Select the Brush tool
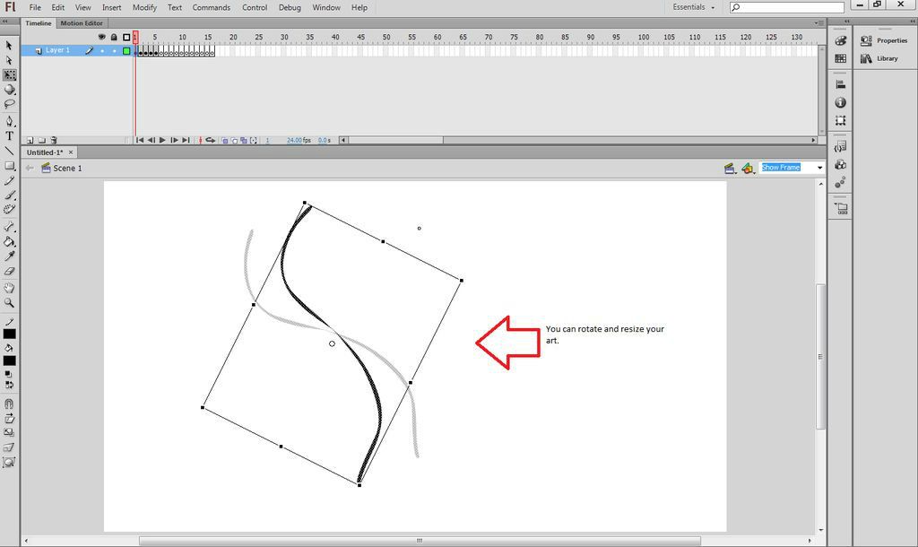 (9, 195)
